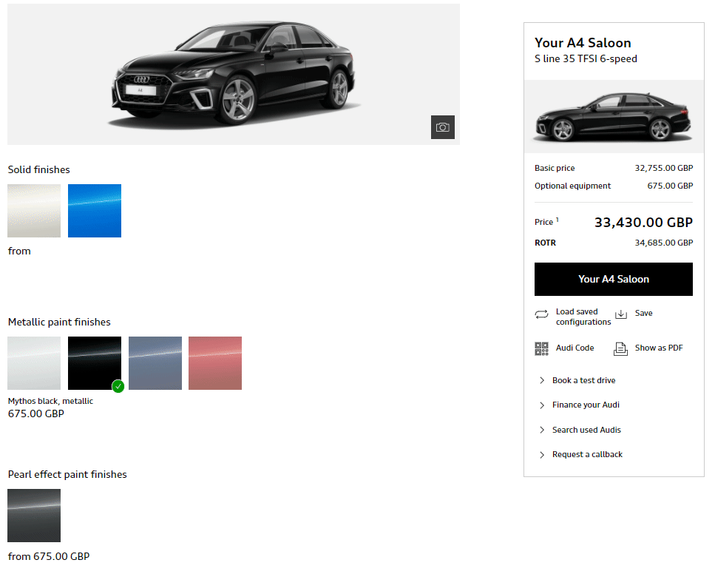Click the Save link text
The height and width of the screenshot is (574, 715).
pyautogui.click(x=643, y=314)
